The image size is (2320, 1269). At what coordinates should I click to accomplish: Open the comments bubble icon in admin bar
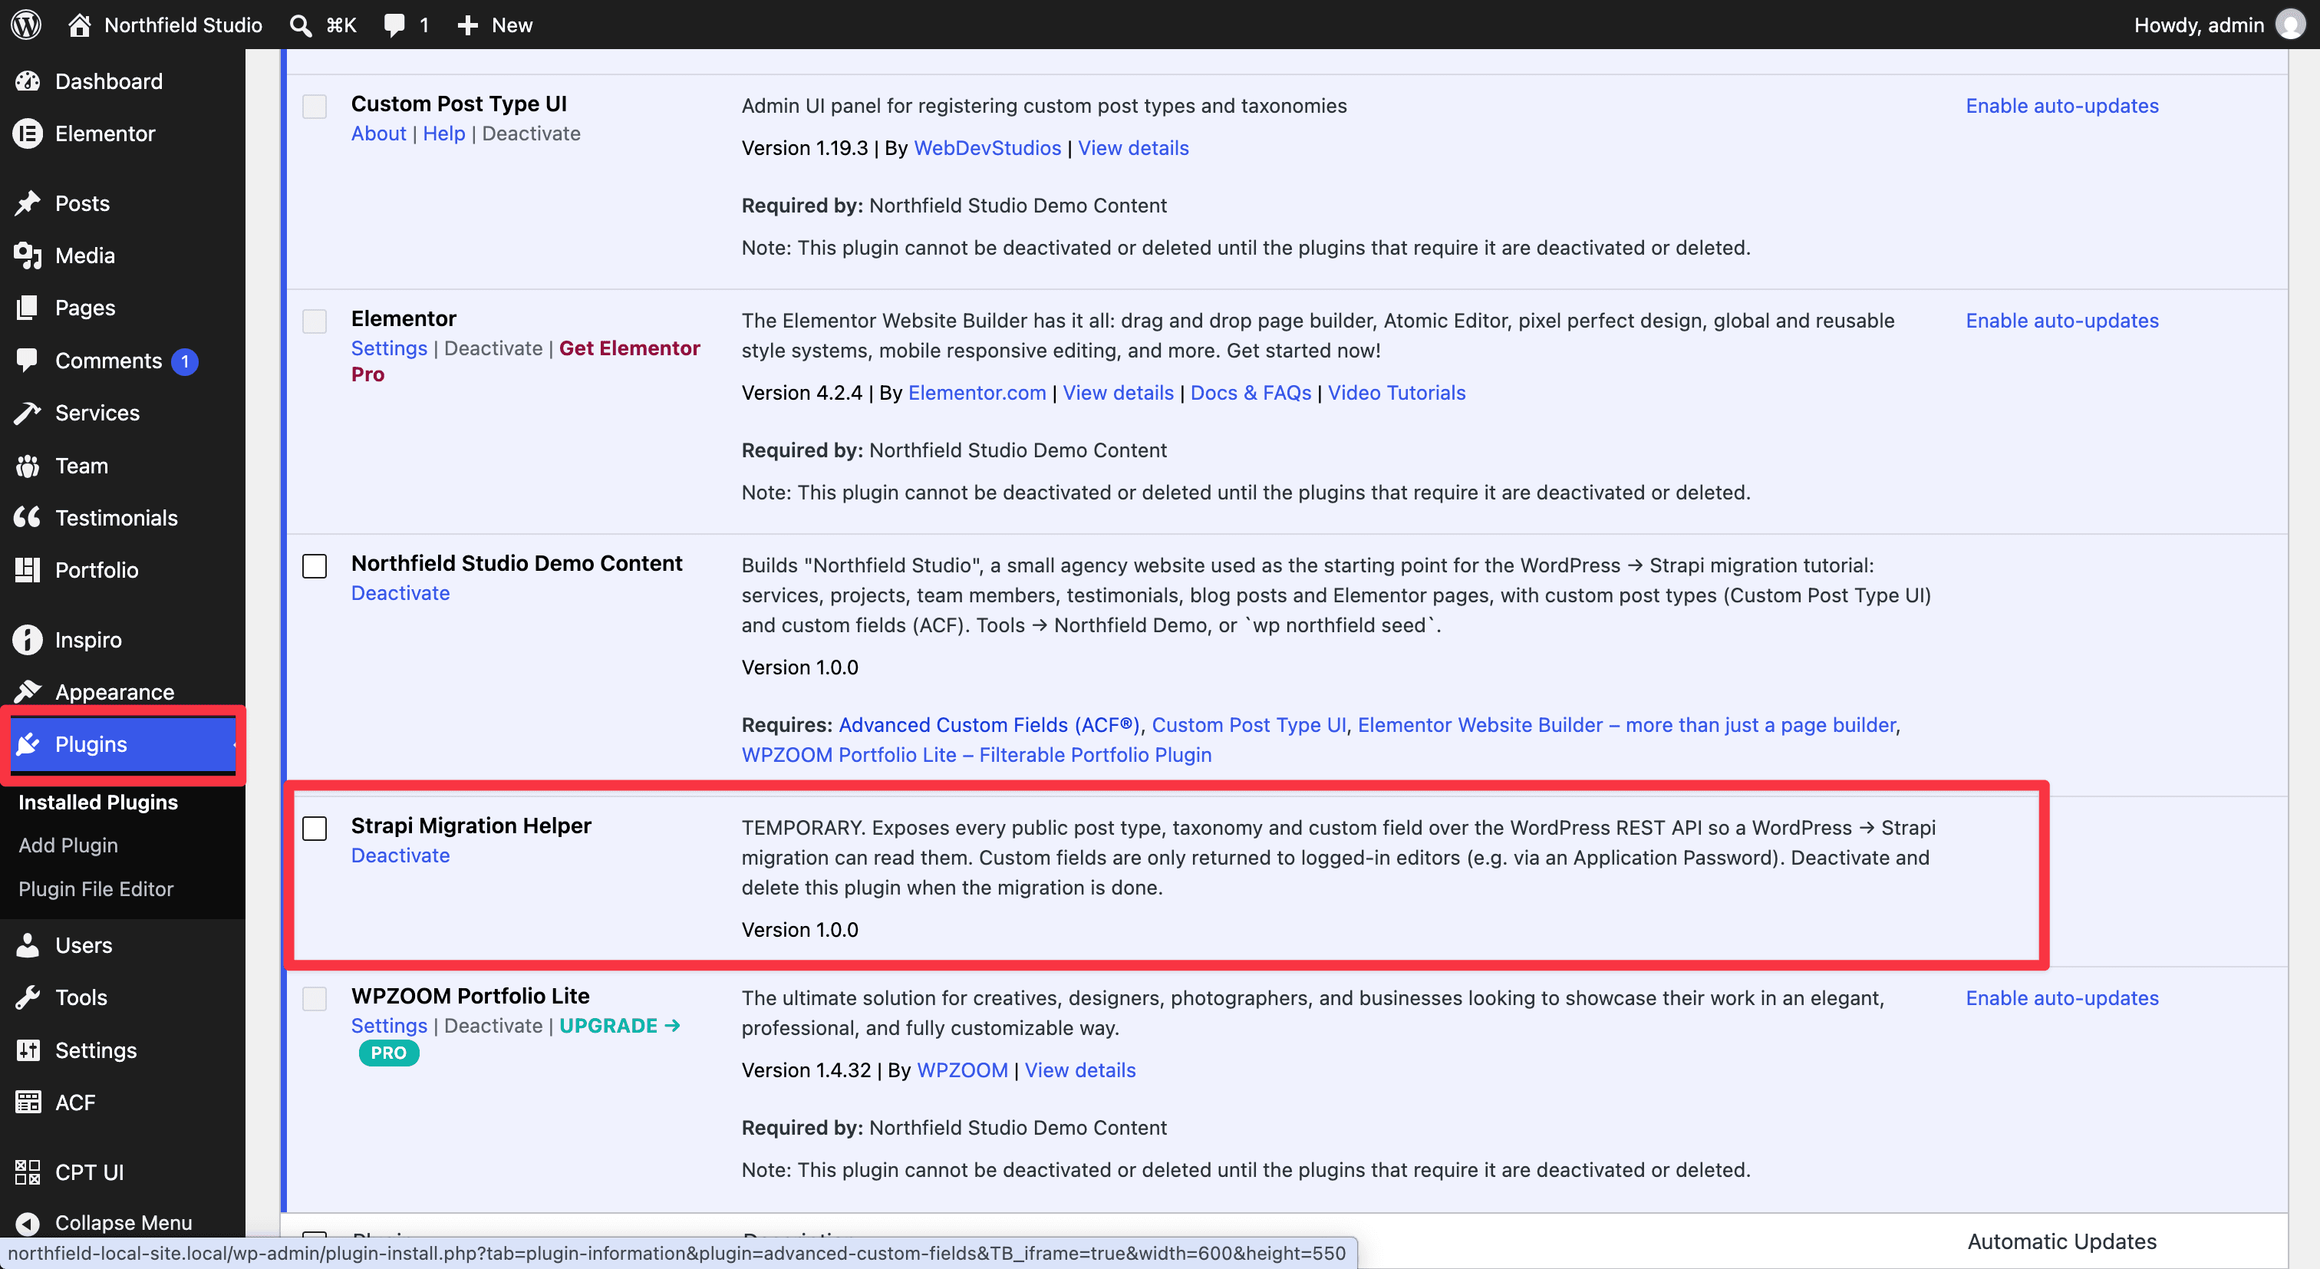click(394, 25)
